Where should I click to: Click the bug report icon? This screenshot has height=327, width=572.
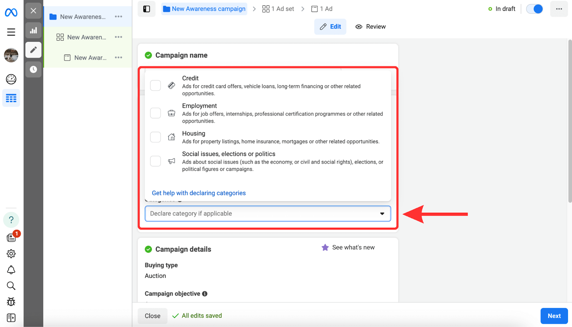tap(11, 302)
